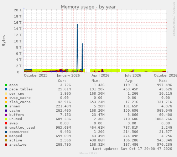
Task: Click the apps legend label
Action: click(14, 85)
